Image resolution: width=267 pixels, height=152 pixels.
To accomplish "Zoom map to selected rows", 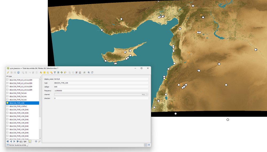I will [65, 72].
